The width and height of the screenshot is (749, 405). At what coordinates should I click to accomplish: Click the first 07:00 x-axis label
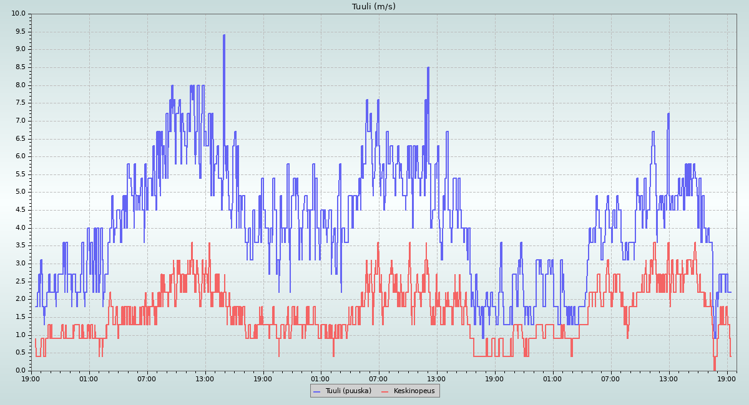click(147, 378)
